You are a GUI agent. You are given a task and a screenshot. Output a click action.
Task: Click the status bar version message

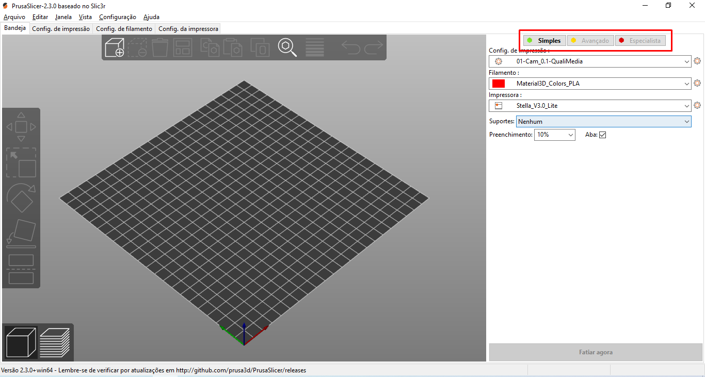tap(154, 370)
